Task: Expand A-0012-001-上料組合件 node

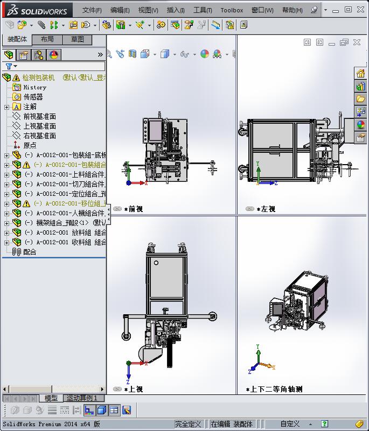Action: 6,175
